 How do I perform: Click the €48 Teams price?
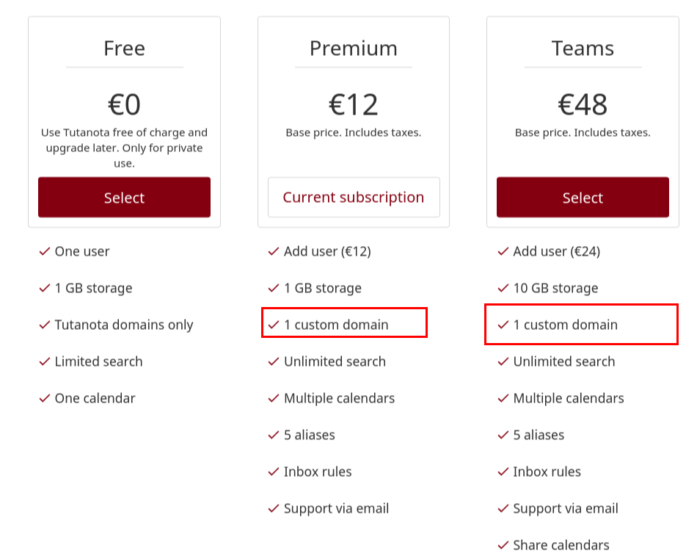tap(583, 104)
